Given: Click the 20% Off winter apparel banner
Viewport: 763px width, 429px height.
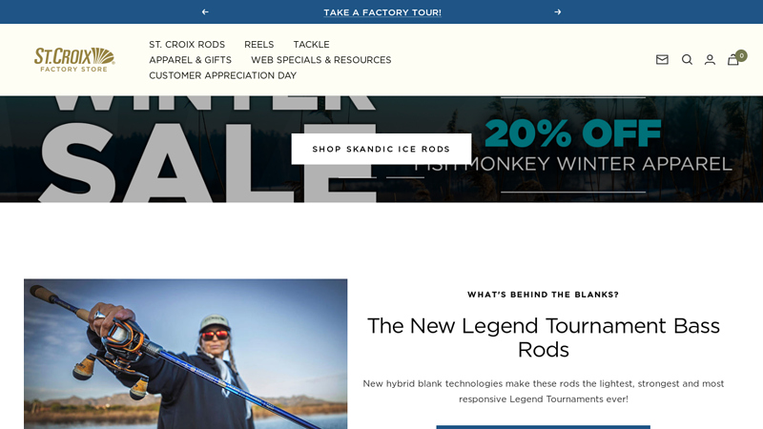Looking at the screenshot, I should [x=573, y=145].
